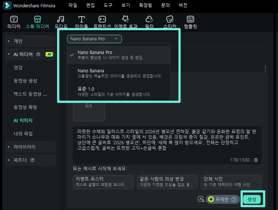278x210 pixels.
Task: Click the AI prompt enhance icon
Action: click(x=201, y=199)
